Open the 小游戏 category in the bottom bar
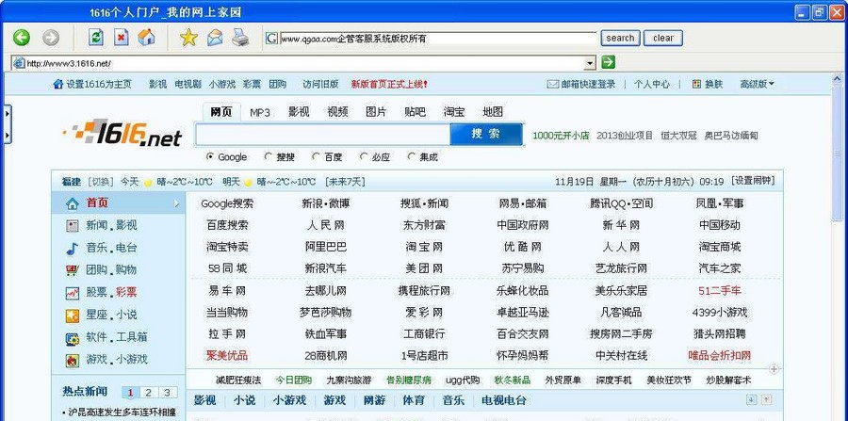This screenshot has width=848, height=421. coord(289,400)
